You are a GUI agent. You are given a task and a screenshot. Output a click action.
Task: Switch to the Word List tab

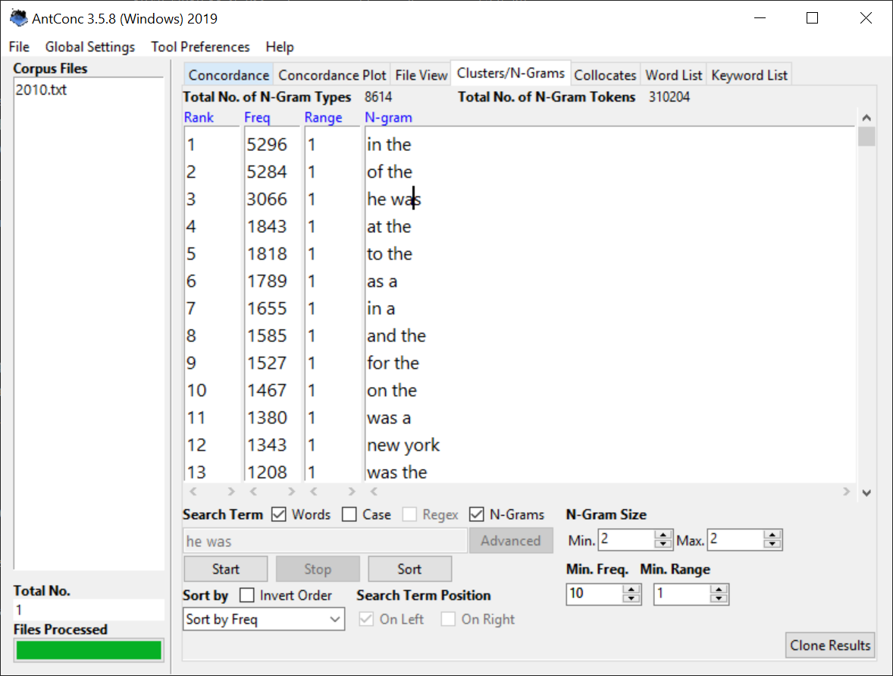click(x=674, y=75)
